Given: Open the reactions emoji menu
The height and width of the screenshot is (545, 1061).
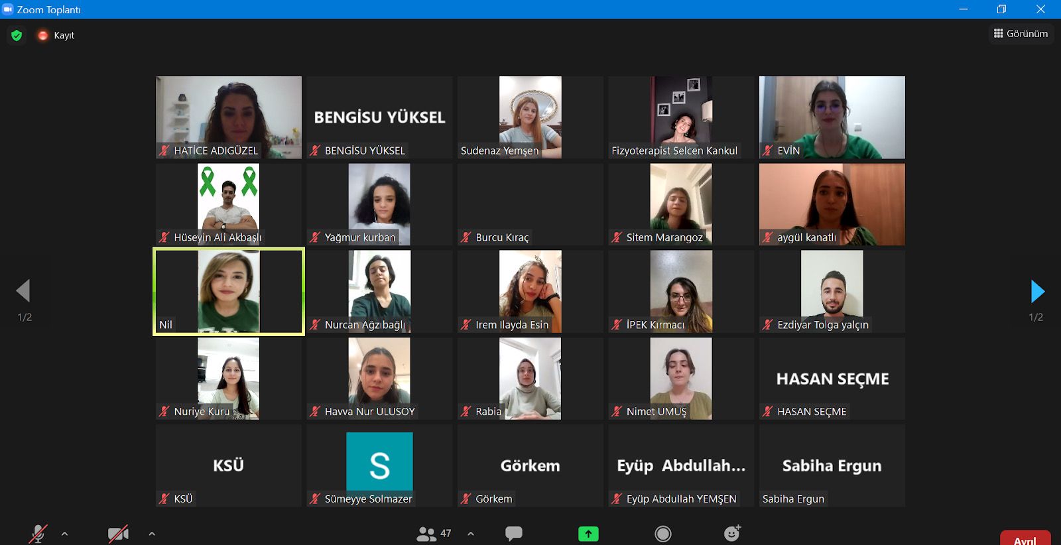Looking at the screenshot, I should point(732,534).
